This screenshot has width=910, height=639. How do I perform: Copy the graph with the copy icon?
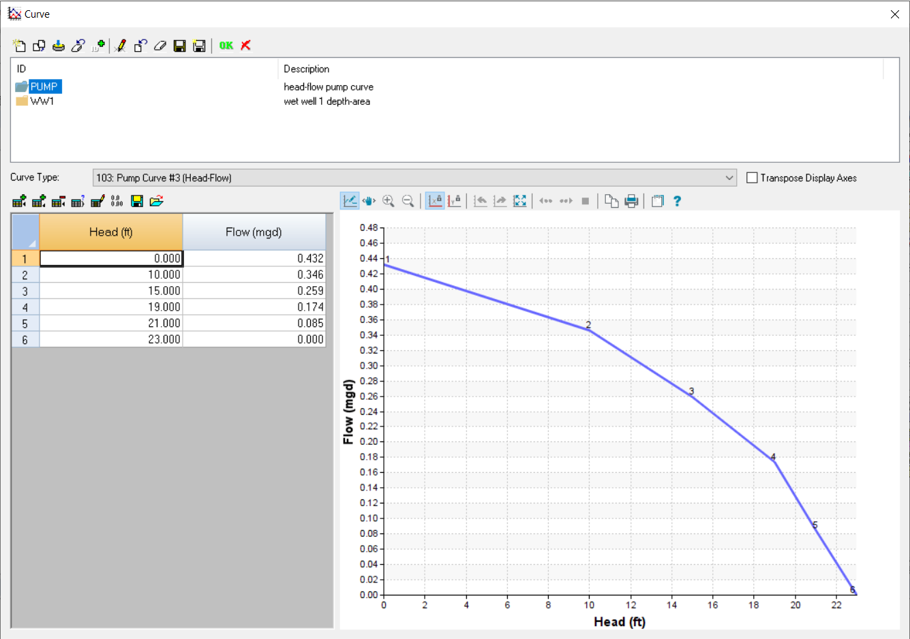611,201
